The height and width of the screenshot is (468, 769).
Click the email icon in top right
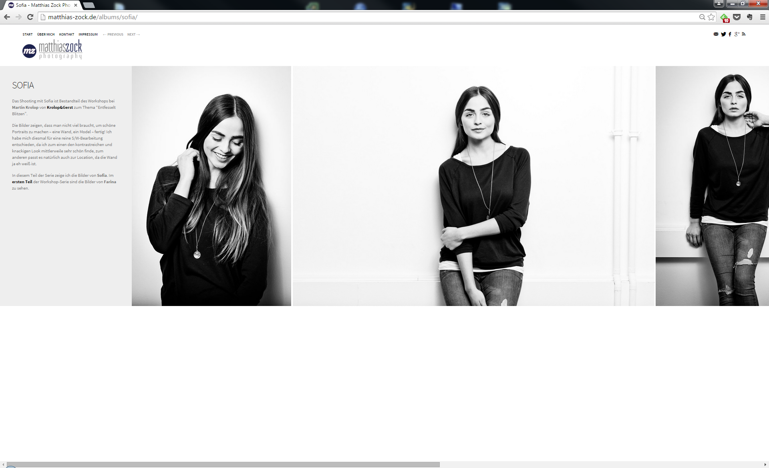coord(717,34)
